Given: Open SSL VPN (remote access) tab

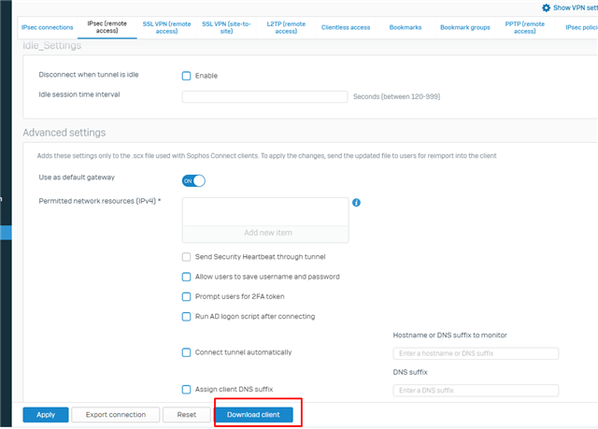Looking at the screenshot, I should click(166, 27).
